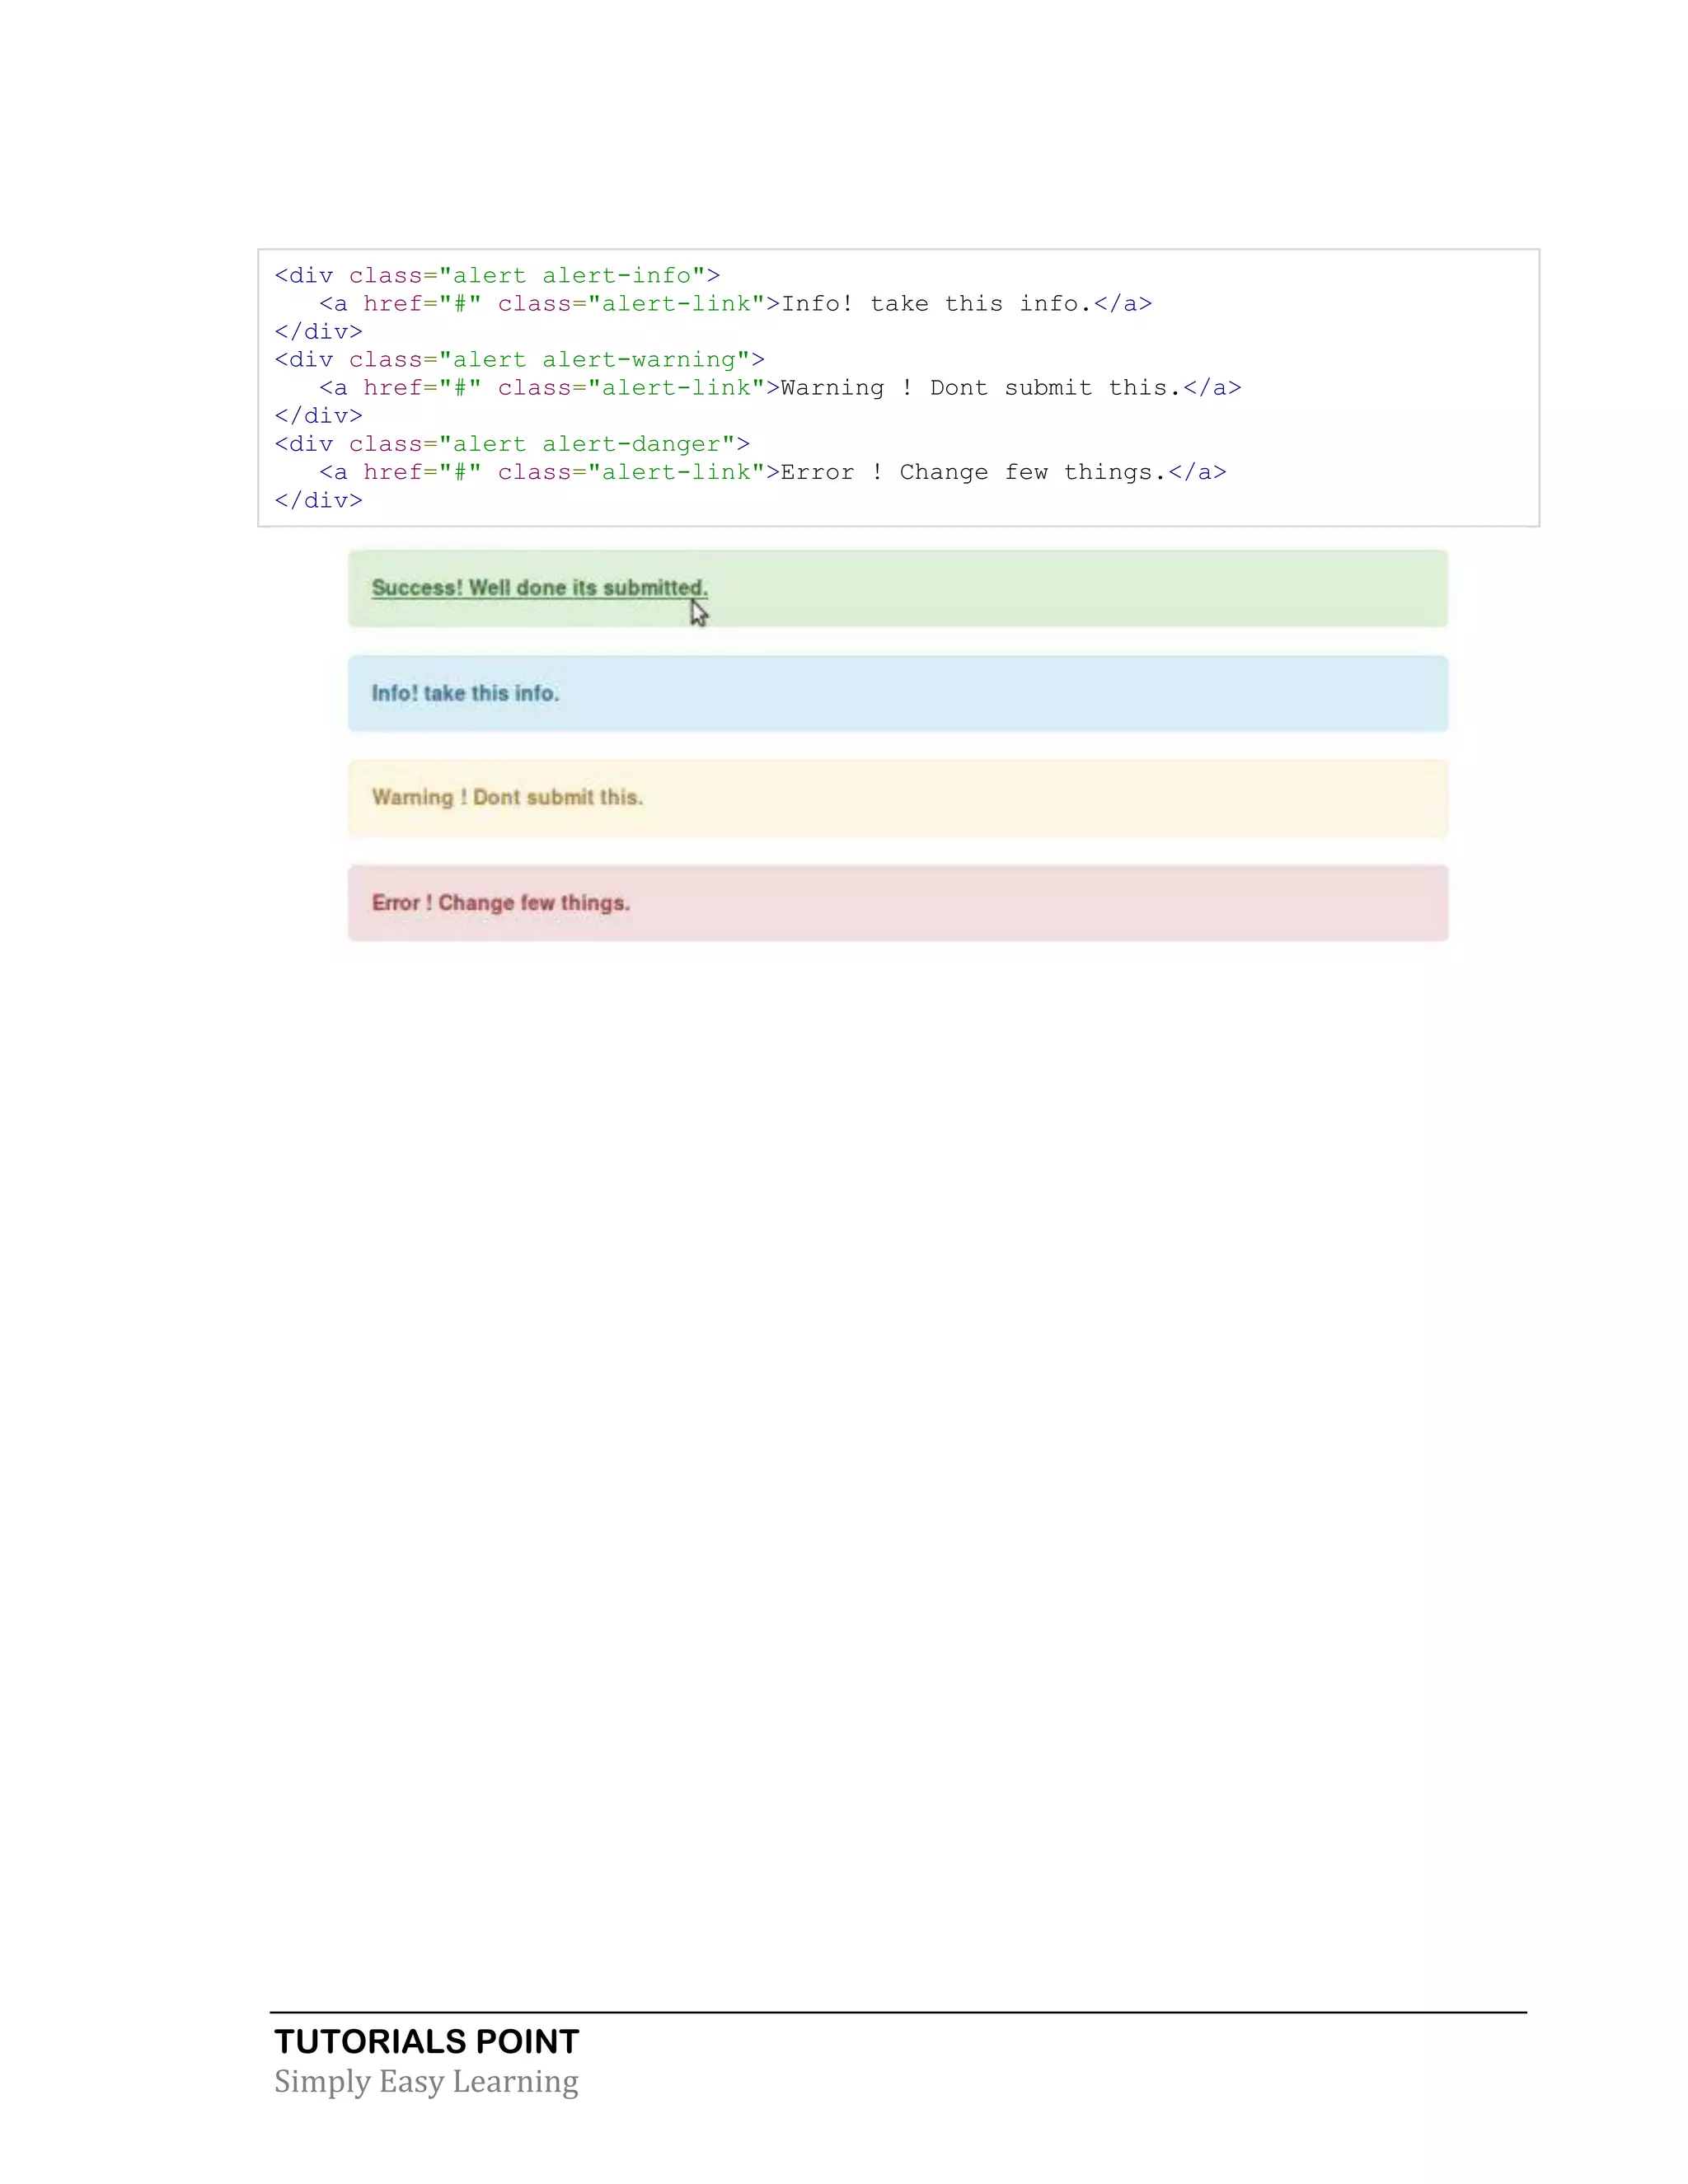This screenshot has width=1688, height=2184.
Task: Click code line containing 'Warning ! Dont submit this.'
Action: coord(780,388)
